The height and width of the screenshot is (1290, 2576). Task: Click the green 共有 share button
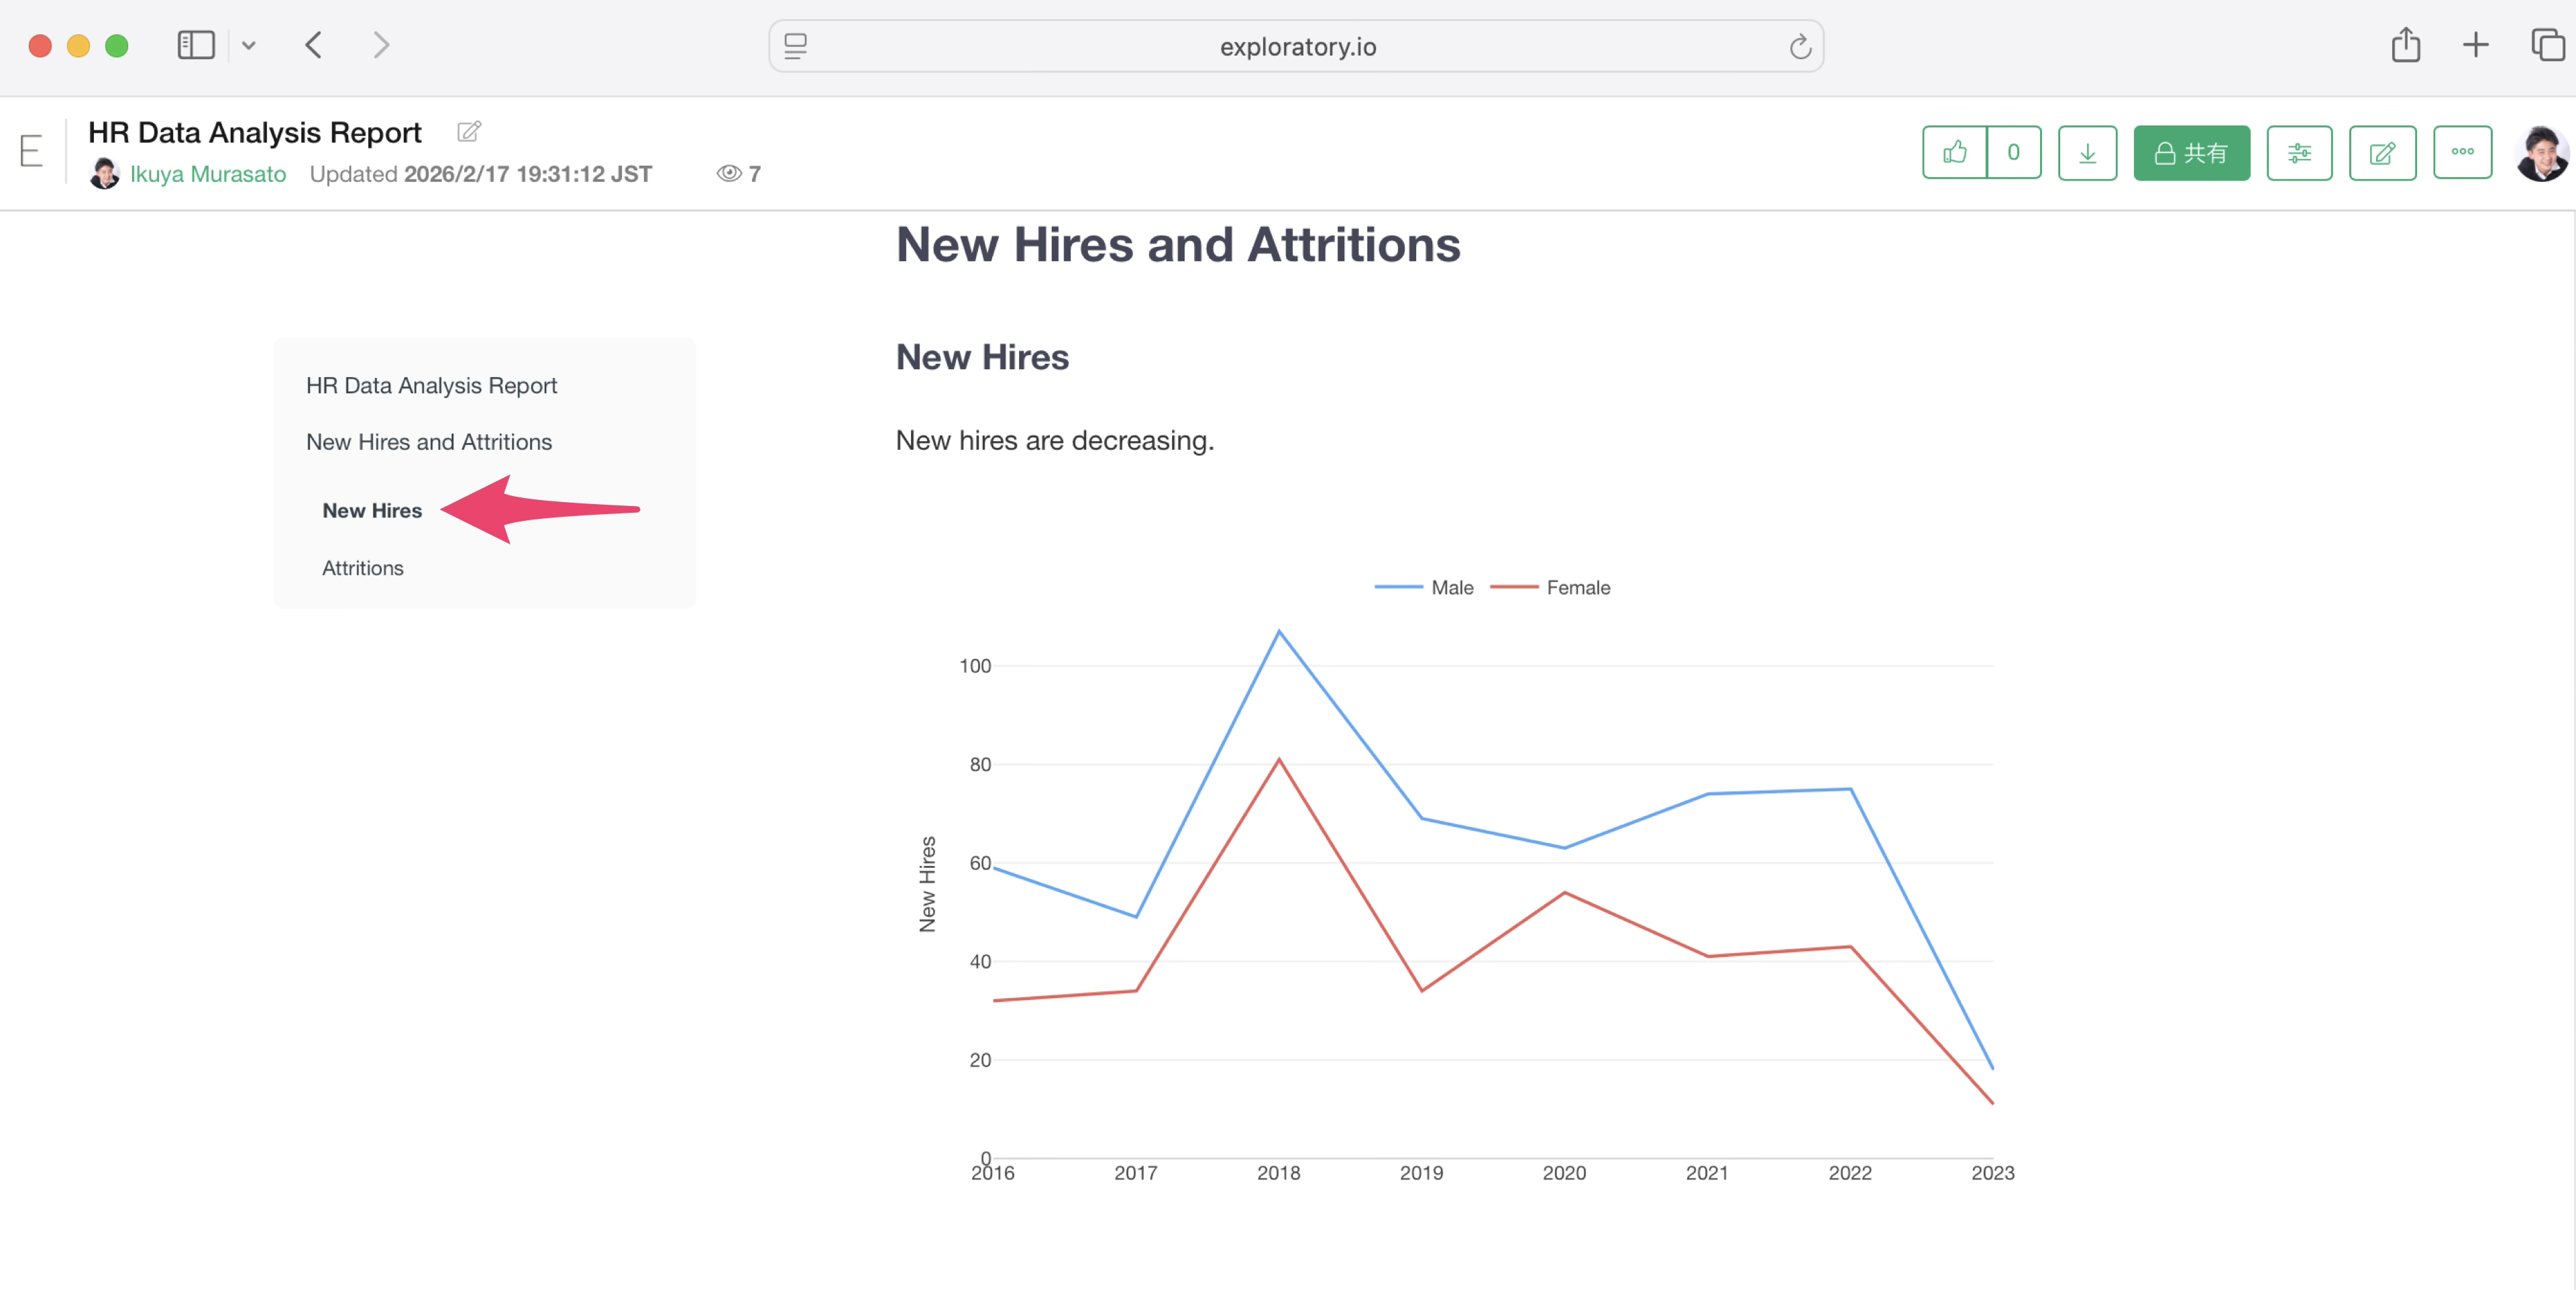(2191, 152)
